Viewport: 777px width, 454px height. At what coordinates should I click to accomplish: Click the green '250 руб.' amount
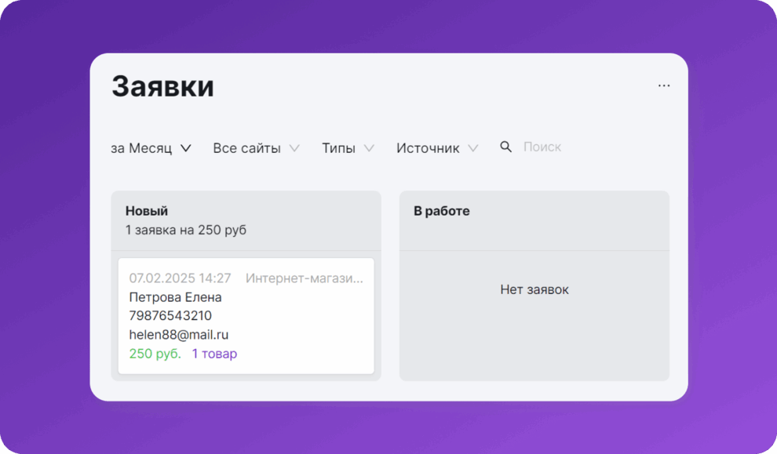(x=155, y=354)
